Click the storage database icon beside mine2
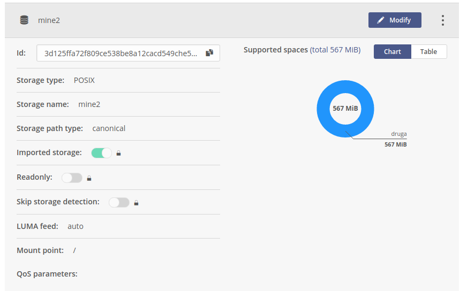This screenshot has height=291, width=467. (x=24, y=20)
